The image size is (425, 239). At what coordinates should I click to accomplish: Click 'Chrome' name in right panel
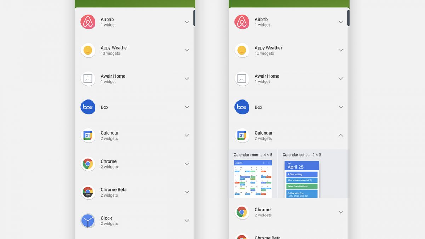262,210
